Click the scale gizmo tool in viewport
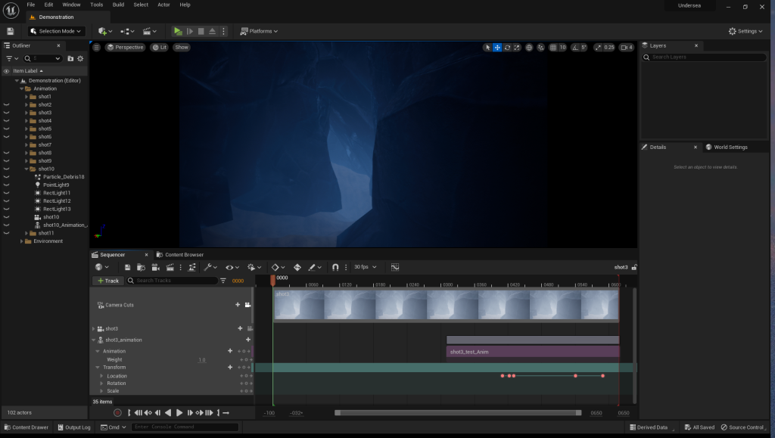This screenshot has height=438, width=775. (517, 48)
